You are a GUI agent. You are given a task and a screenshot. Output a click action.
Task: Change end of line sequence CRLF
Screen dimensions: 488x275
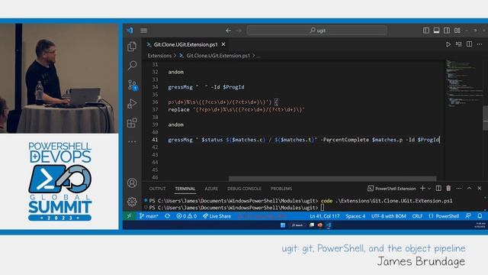(417, 215)
